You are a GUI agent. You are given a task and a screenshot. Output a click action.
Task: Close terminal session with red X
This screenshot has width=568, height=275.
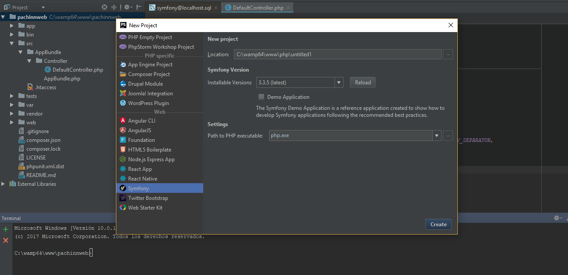[x=6, y=240]
